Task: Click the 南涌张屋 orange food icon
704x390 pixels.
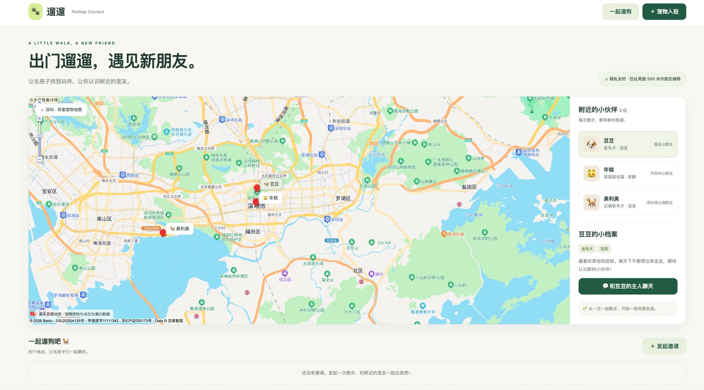Action: (444, 234)
